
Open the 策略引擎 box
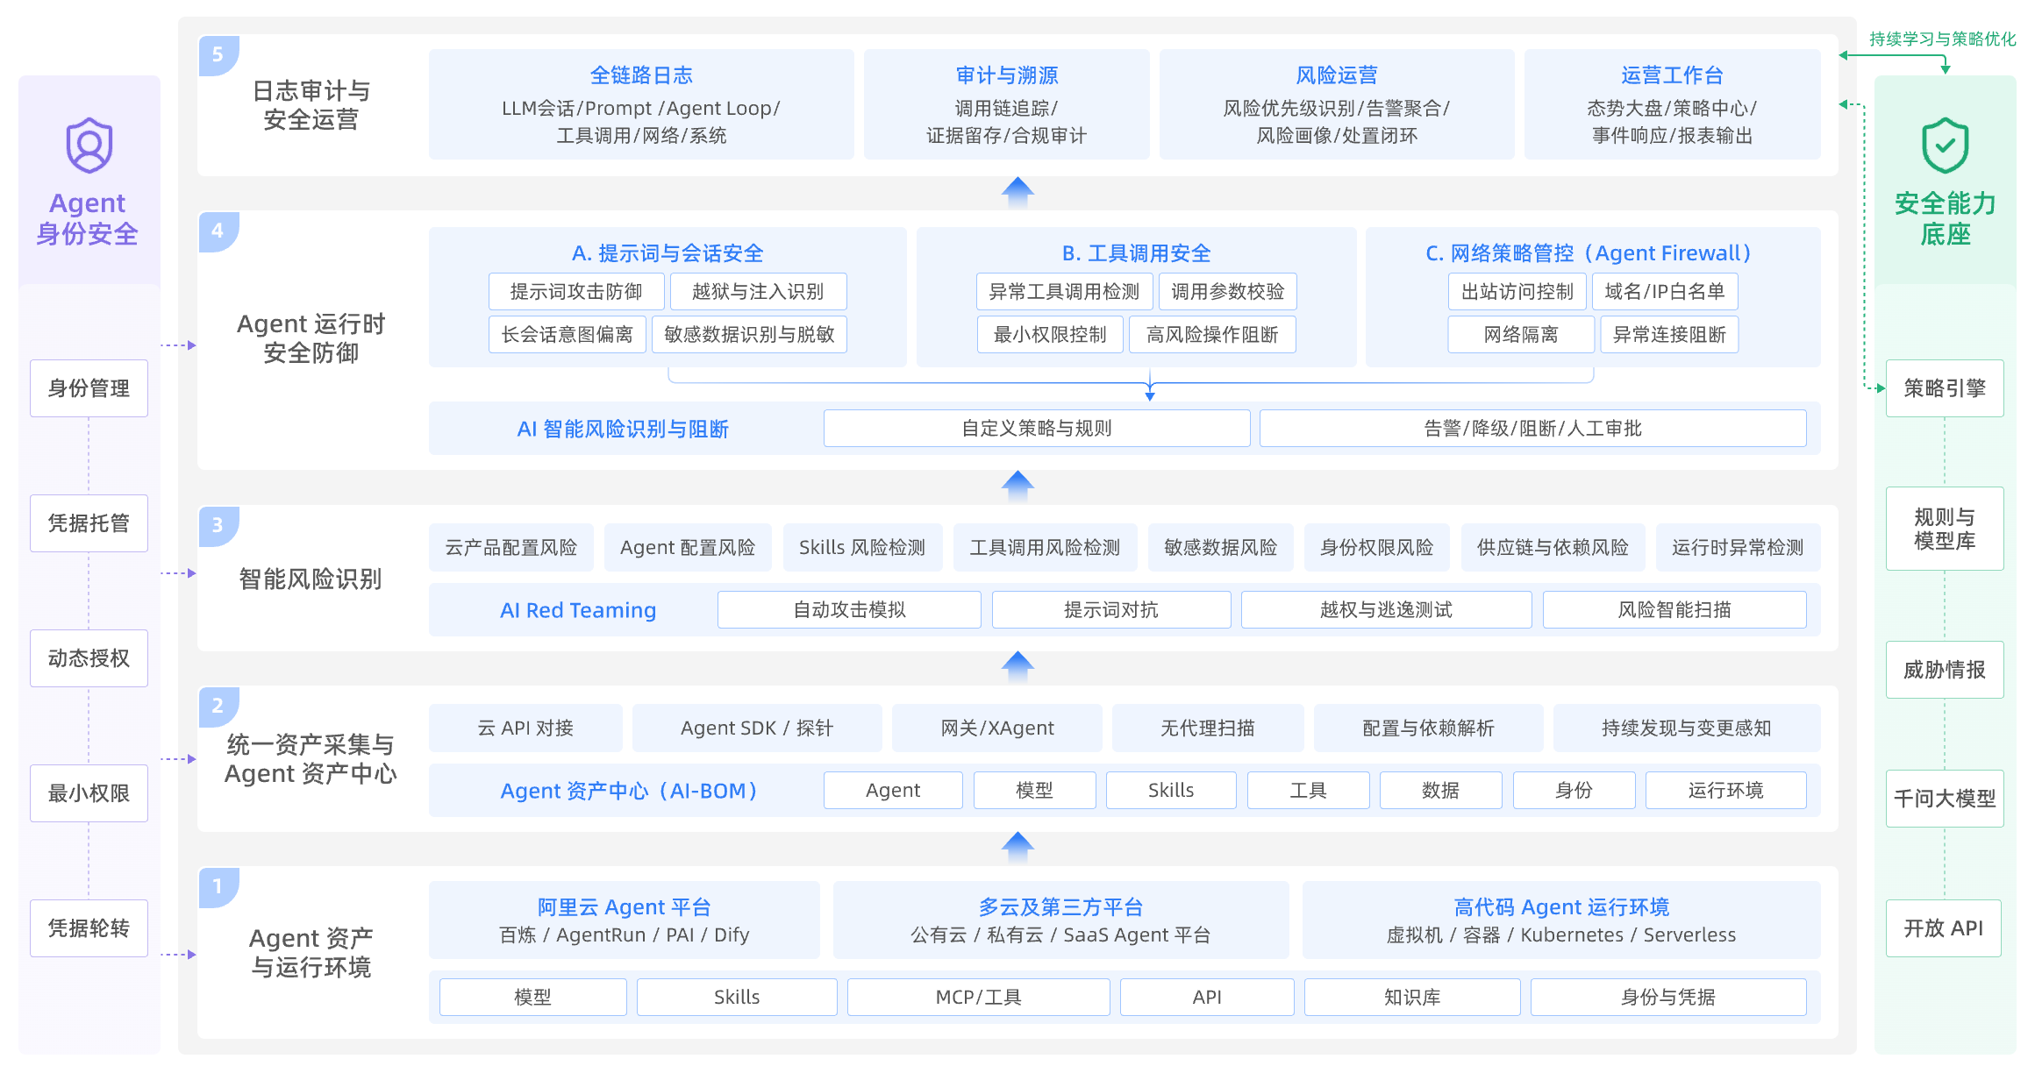(x=1945, y=388)
